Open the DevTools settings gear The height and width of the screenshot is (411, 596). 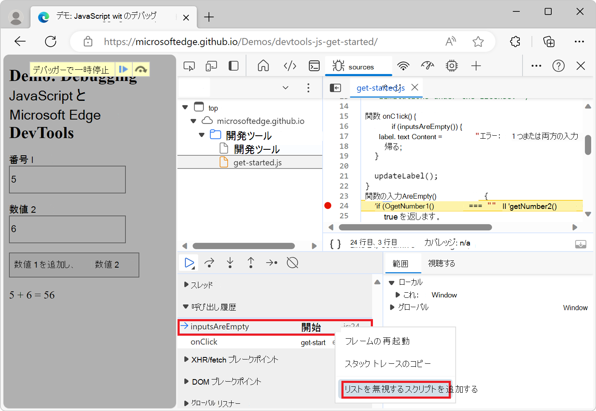[x=452, y=66]
